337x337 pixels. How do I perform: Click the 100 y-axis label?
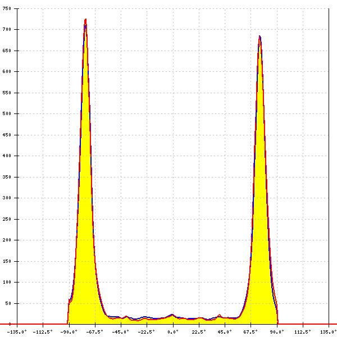pos(7,282)
